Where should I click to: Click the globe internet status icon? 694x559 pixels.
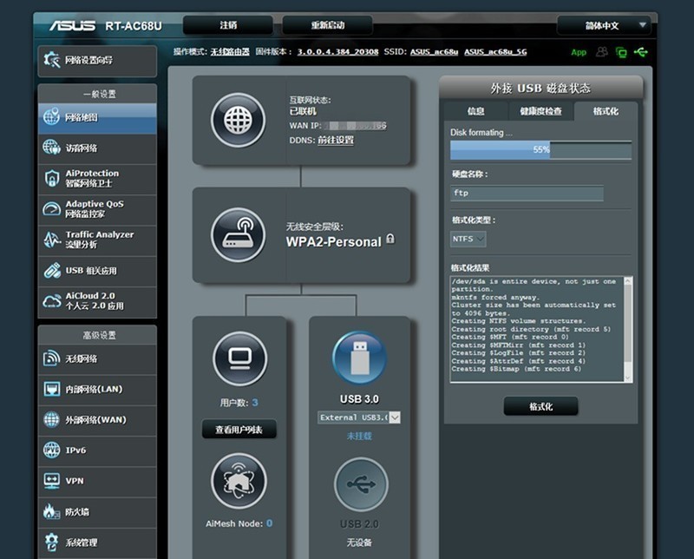point(239,120)
